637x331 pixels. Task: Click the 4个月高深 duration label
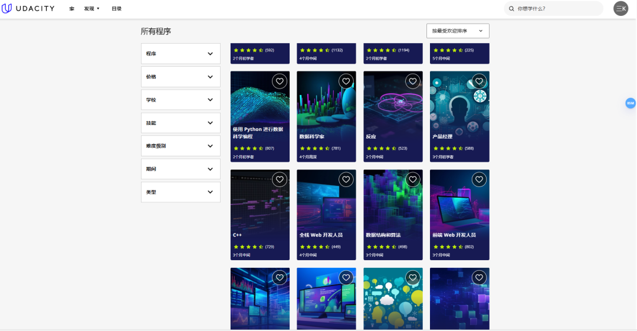pos(308,157)
